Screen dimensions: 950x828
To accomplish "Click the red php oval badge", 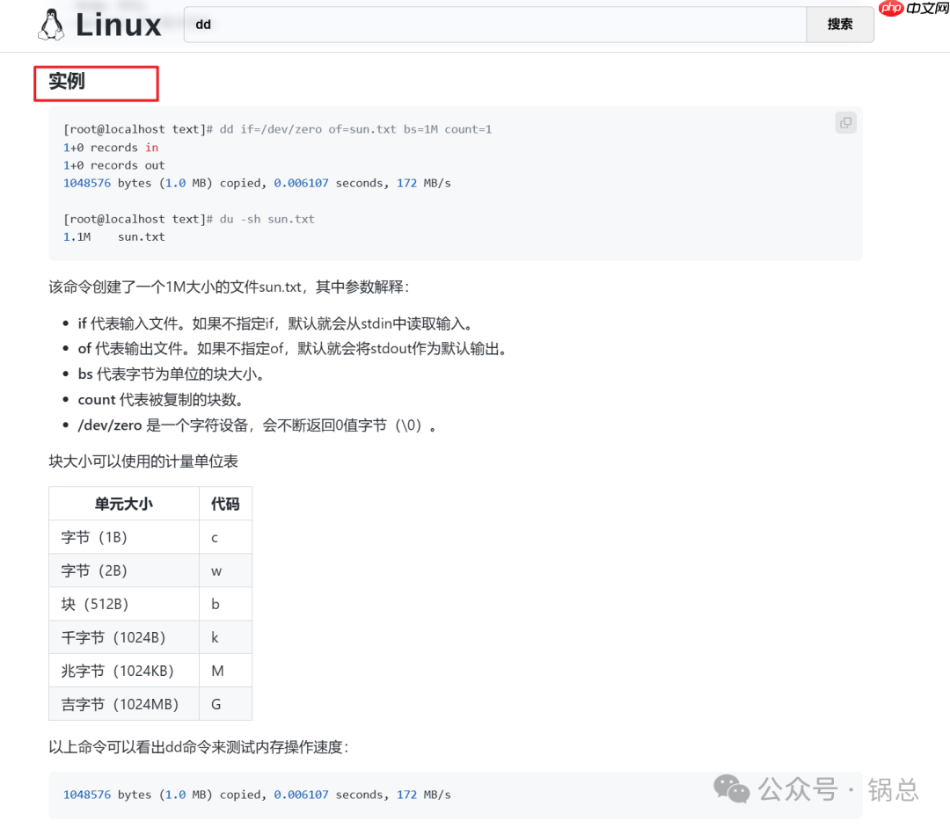I will tap(890, 9).
